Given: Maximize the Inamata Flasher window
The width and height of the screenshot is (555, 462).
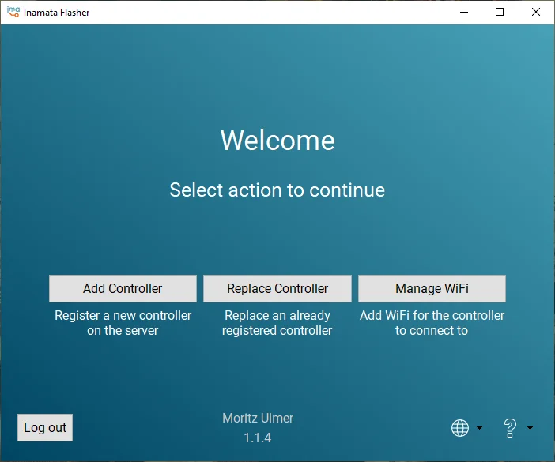Looking at the screenshot, I should pos(500,12).
